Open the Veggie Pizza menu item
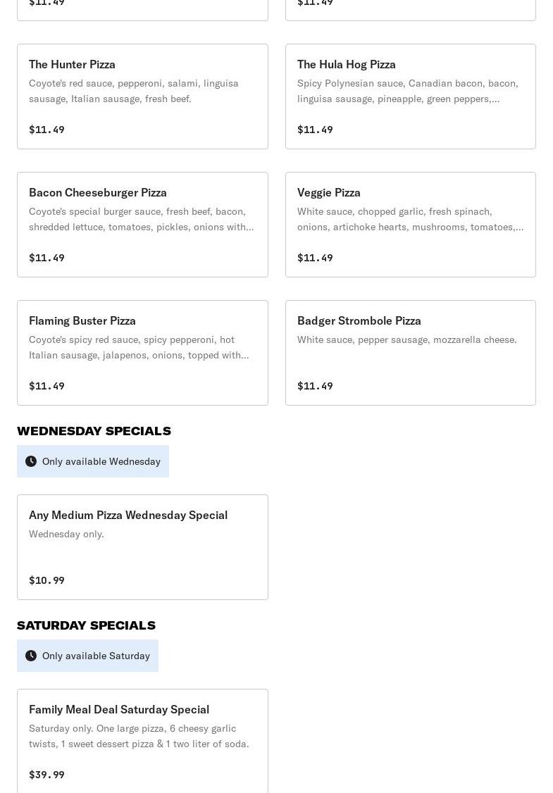The height and width of the screenshot is (793, 553). pyautogui.click(x=410, y=225)
